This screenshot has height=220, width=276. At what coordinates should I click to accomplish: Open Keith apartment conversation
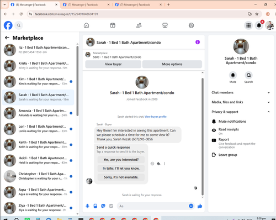[38, 145]
